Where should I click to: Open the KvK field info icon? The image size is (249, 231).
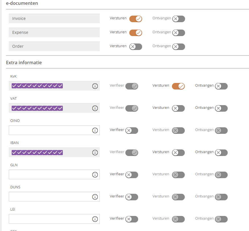coord(95,86)
